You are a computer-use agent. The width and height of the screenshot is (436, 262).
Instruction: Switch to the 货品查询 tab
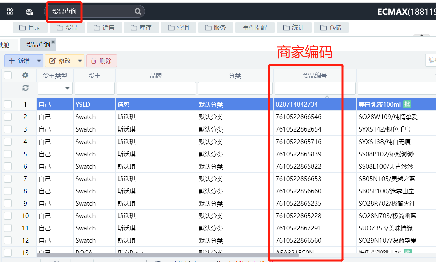coord(38,45)
